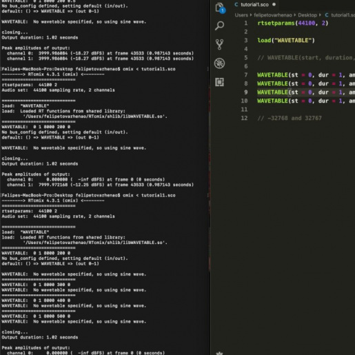The width and height of the screenshot is (355, 355).
Task: Click line number 5 in the gutter
Action: coord(246,58)
